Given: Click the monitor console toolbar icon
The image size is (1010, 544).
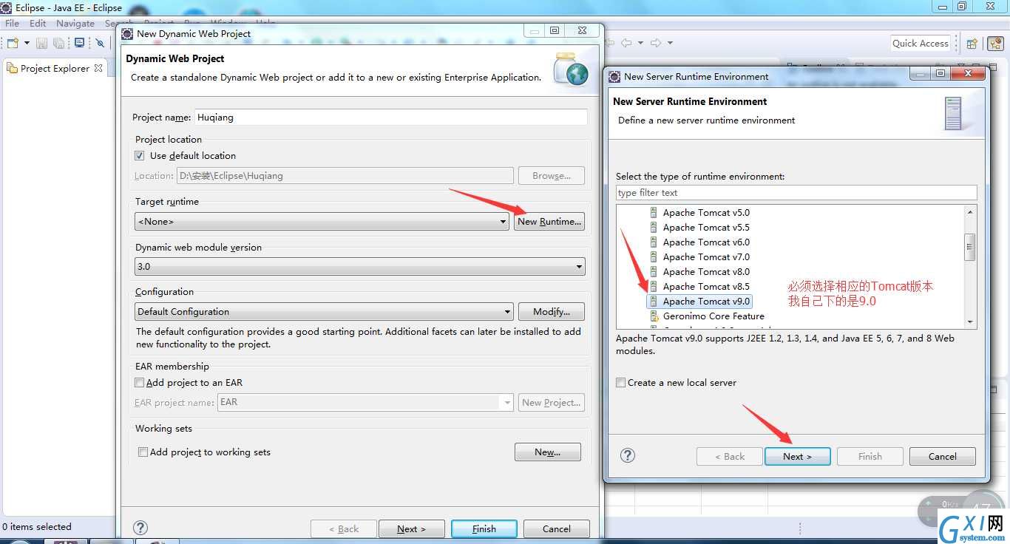Looking at the screenshot, I should tap(79, 43).
